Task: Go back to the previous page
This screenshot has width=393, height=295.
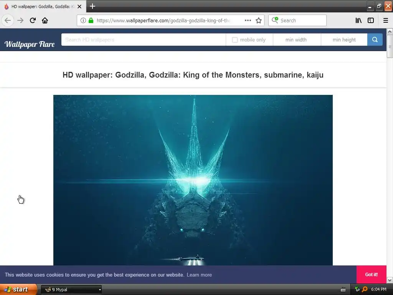Action: [8, 20]
